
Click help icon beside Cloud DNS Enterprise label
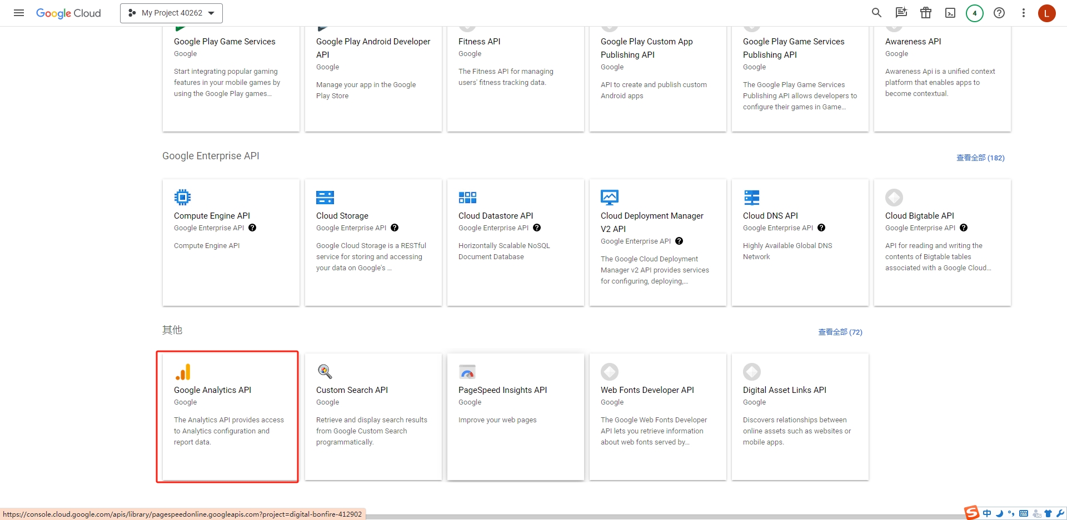821,228
